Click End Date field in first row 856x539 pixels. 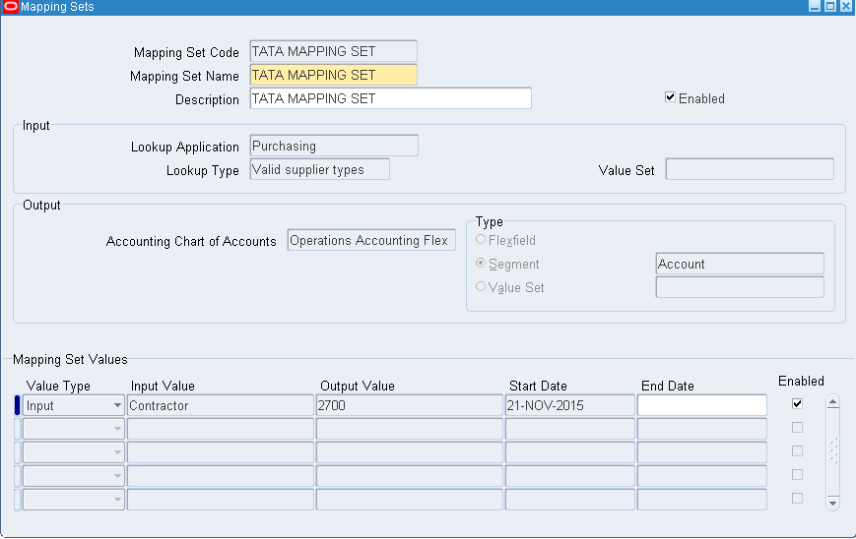pos(701,405)
